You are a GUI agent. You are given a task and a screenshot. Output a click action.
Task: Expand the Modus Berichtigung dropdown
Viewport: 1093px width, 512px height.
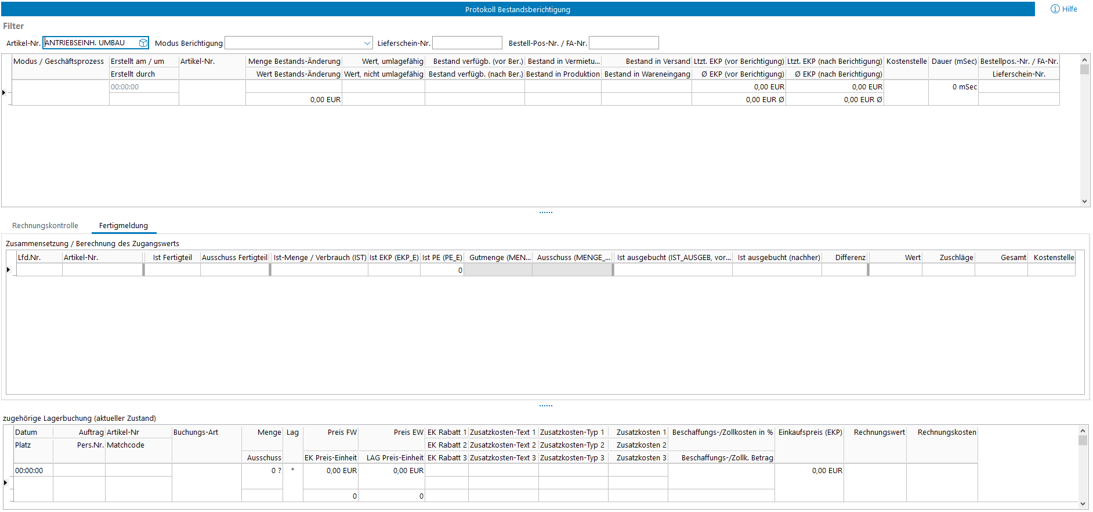pyautogui.click(x=367, y=43)
